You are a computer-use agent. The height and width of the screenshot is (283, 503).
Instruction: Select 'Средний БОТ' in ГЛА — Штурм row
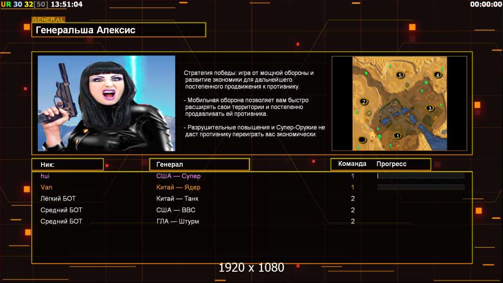(x=61, y=221)
